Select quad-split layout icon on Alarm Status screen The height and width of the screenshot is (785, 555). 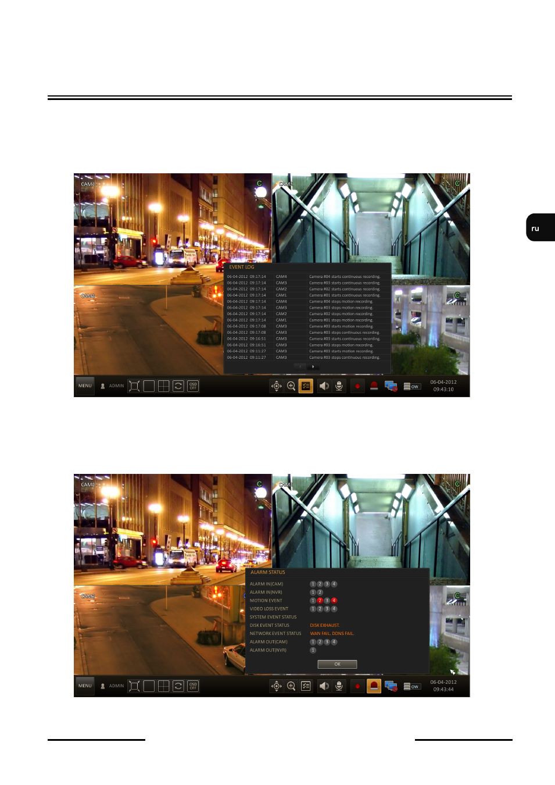(x=164, y=686)
